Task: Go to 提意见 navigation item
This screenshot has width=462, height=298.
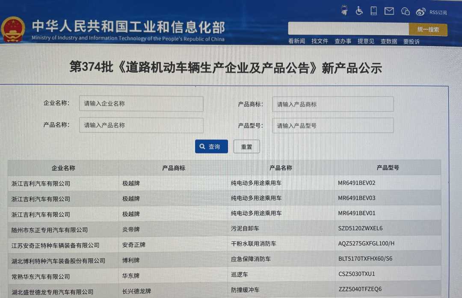Action: coord(366,41)
